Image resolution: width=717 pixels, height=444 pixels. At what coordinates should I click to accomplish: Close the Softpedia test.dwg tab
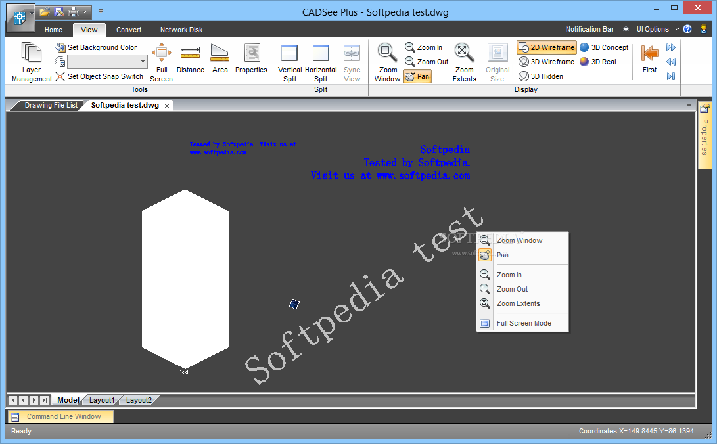tap(167, 106)
